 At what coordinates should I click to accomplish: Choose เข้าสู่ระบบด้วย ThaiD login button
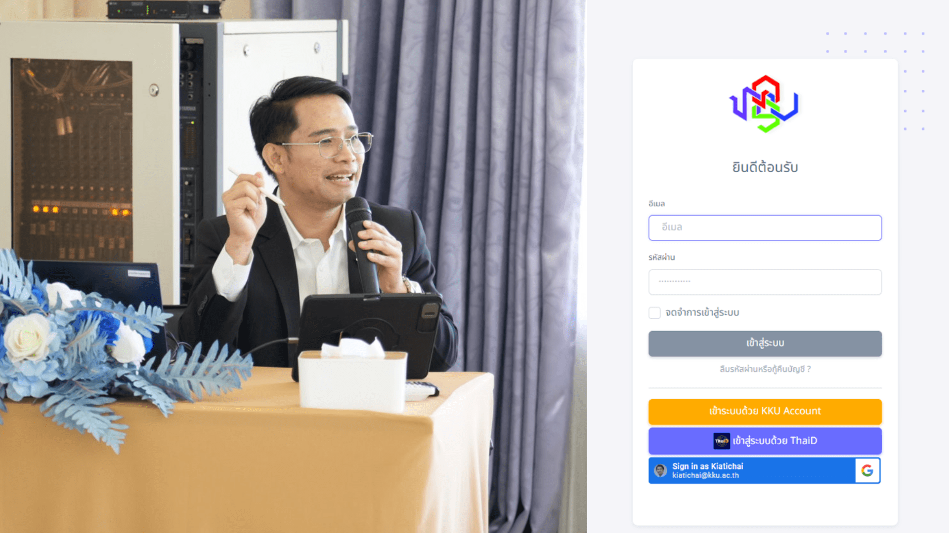pos(765,441)
